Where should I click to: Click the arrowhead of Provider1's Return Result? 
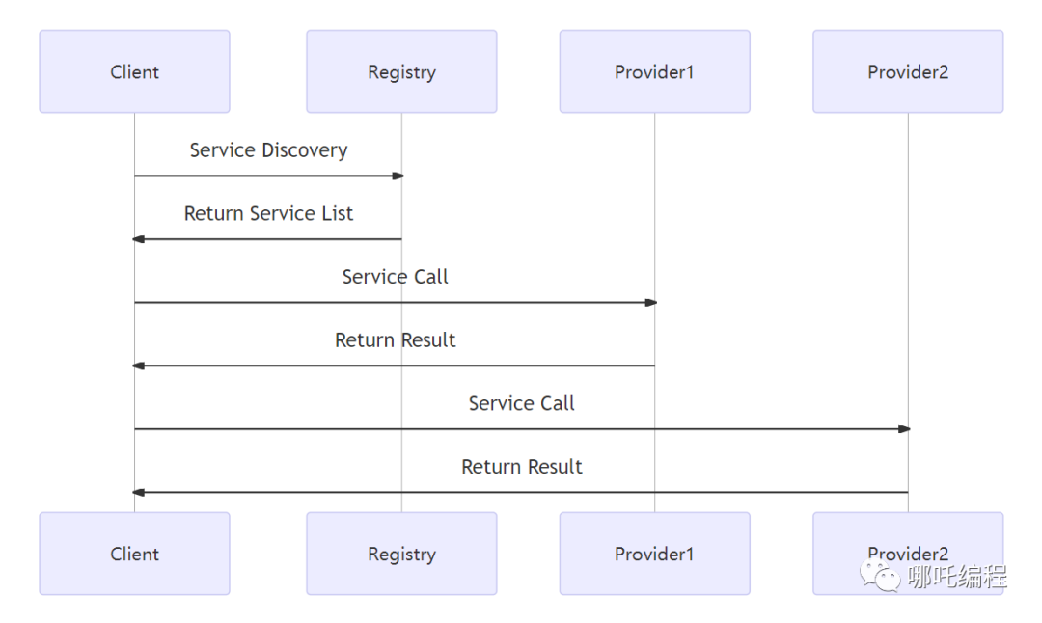point(138,366)
